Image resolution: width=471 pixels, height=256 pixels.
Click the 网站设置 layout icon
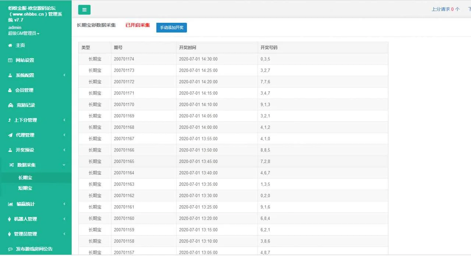(10, 60)
